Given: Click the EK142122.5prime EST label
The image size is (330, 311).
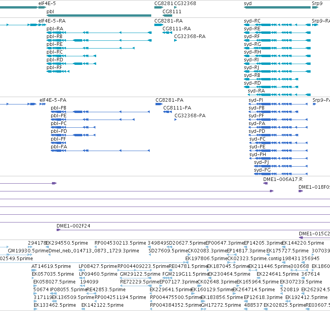Looking at the screenshot, I should [x=102, y=305].
